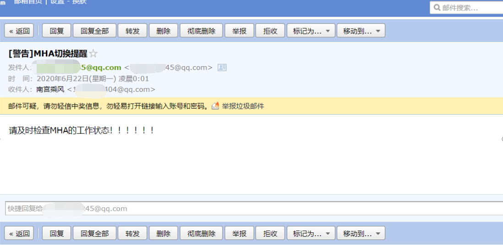Viewport: 503px width, 248px height.
Task: Forward the email with the top 转发 button
Action: click(132, 31)
